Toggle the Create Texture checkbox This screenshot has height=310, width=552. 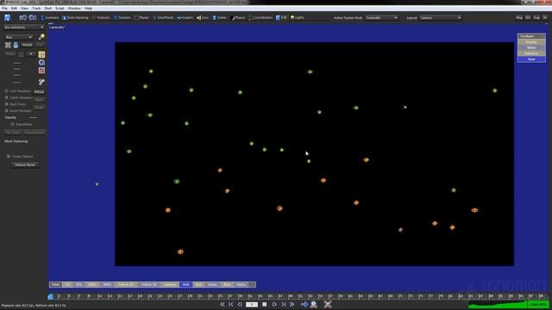click(x=9, y=157)
